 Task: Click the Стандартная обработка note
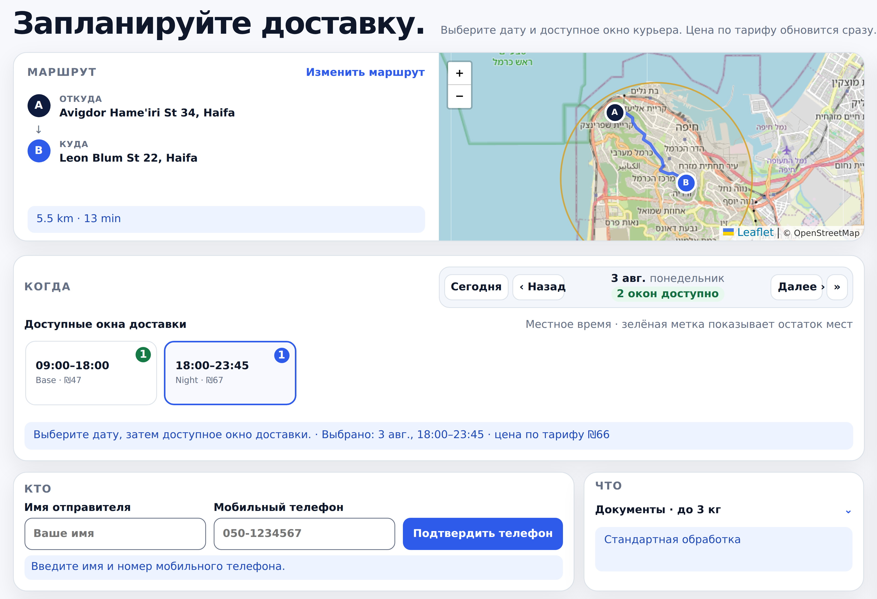click(x=723, y=549)
